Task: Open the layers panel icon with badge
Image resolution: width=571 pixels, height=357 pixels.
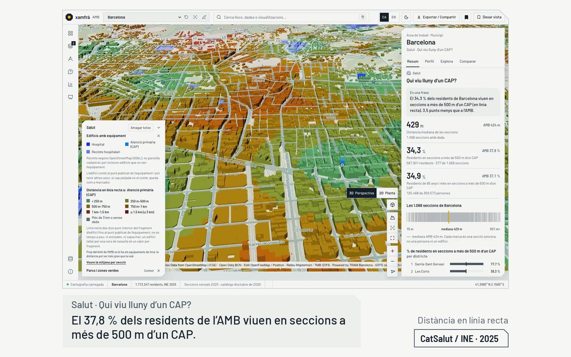Action: coord(70,46)
